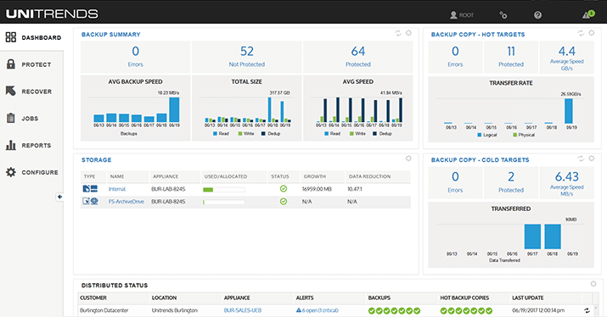This screenshot has height=317, width=607.
Task: Open the FS-ArchiveDrive storage link
Action: click(126, 202)
